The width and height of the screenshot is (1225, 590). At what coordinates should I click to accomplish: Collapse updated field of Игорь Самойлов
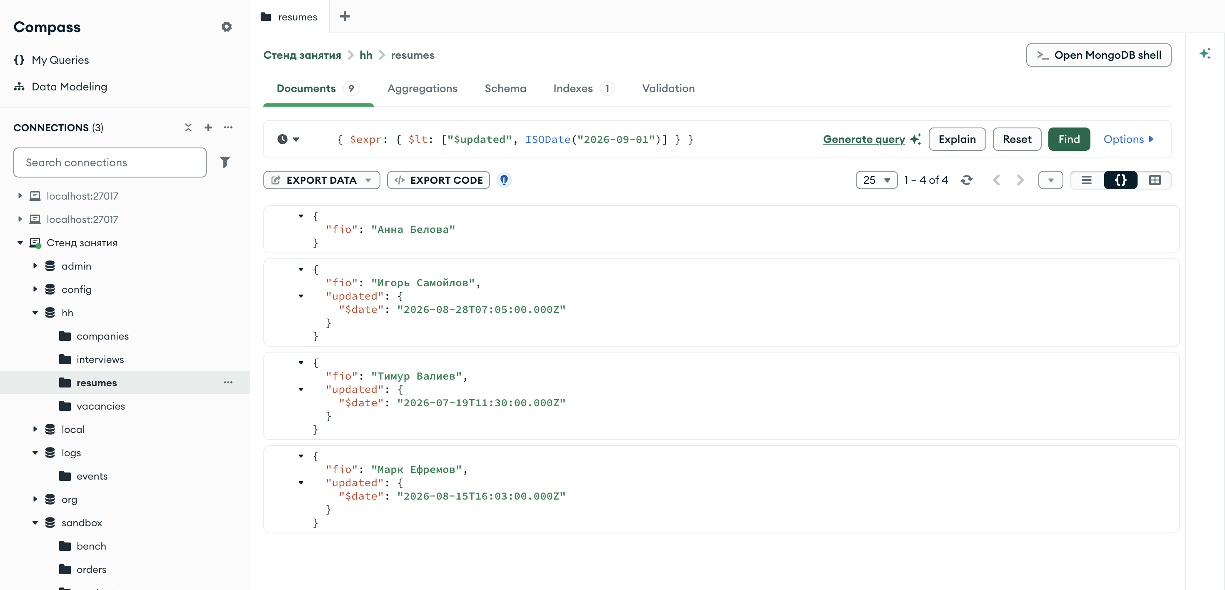pyautogui.click(x=301, y=296)
